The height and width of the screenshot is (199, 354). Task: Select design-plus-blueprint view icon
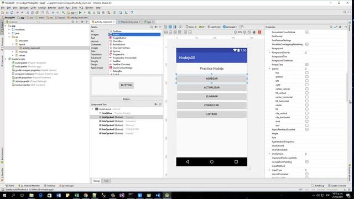point(175,27)
